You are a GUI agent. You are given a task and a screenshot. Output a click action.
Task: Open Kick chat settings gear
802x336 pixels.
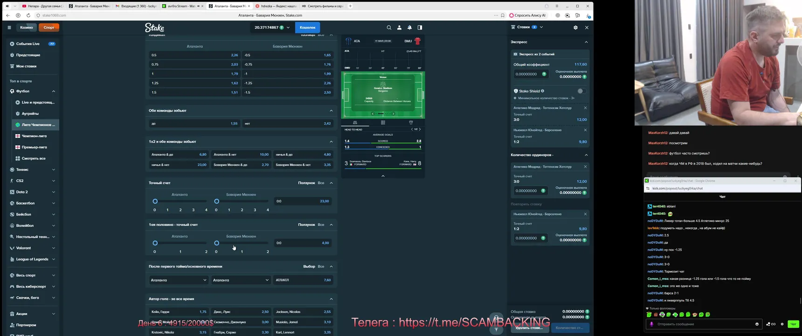782,324
